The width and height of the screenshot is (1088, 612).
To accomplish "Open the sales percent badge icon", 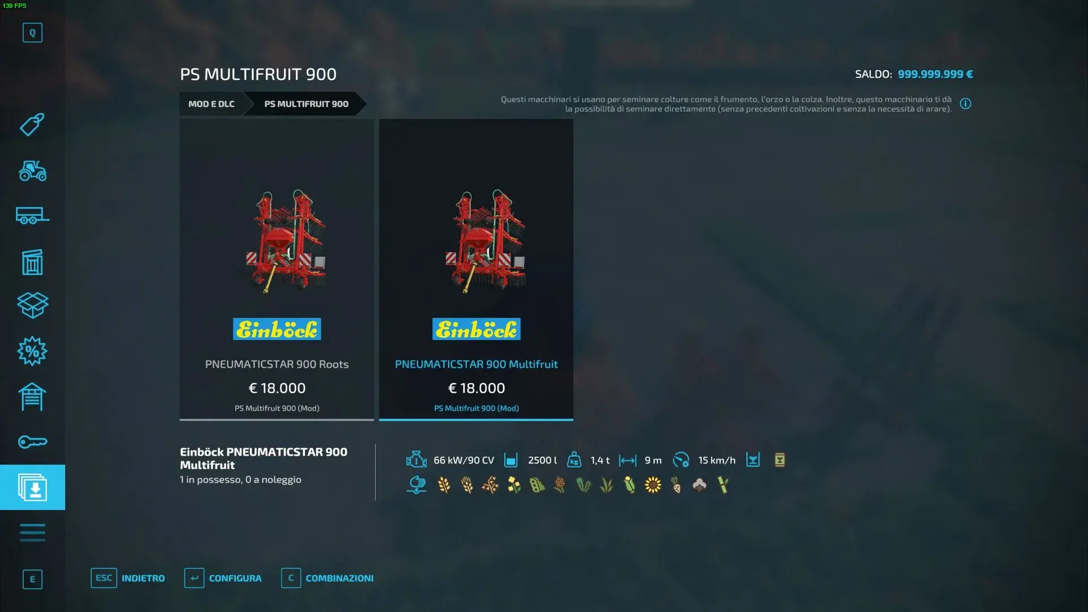I will 32,351.
